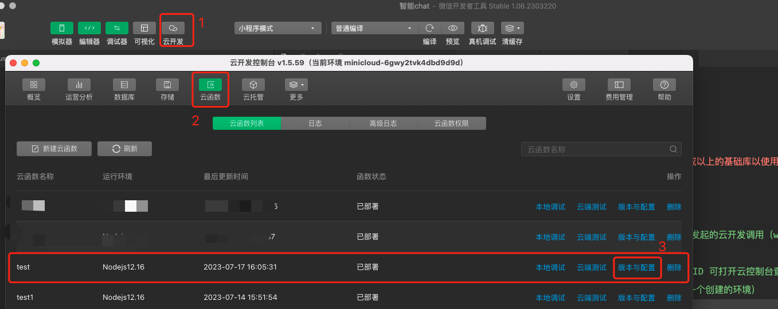The height and width of the screenshot is (309, 778).
Task: Click 本地调试 for the test1 function
Action: click(x=550, y=298)
